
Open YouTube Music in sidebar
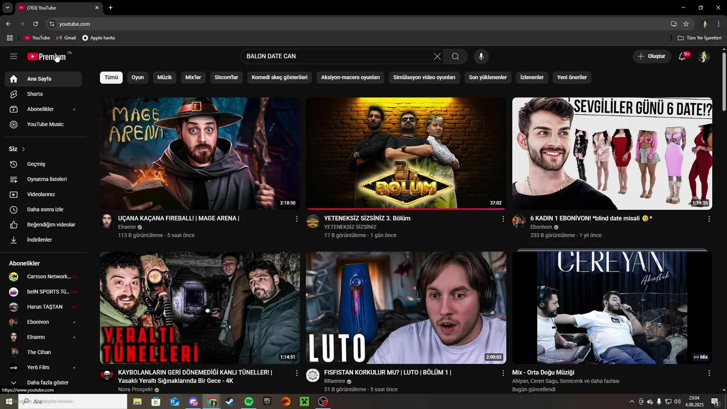(x=43, y=124)
